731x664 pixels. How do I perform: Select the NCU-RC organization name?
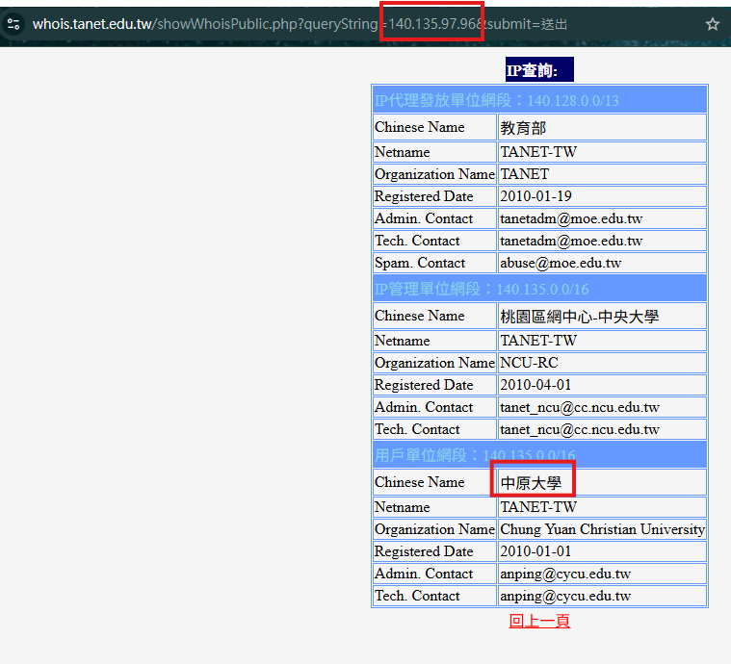coord(602,363)
